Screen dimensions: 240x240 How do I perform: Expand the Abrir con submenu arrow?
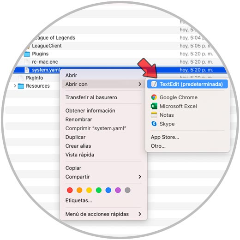coord(139,84)
